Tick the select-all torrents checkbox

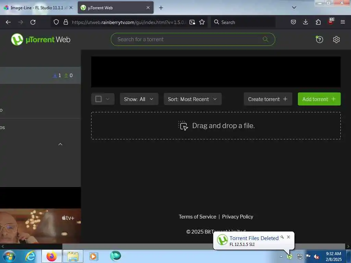click(x=98, y=99)
